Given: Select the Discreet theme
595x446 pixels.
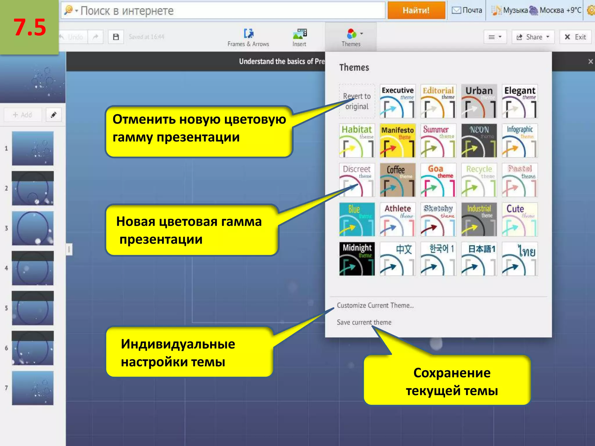Looking at the screenshot, I should click(x=357, y=180).
